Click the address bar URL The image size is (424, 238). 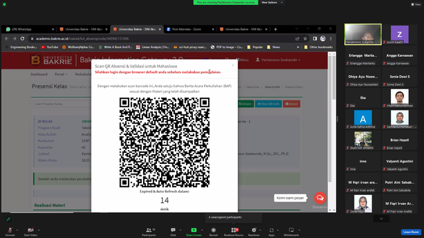(82, 38)
